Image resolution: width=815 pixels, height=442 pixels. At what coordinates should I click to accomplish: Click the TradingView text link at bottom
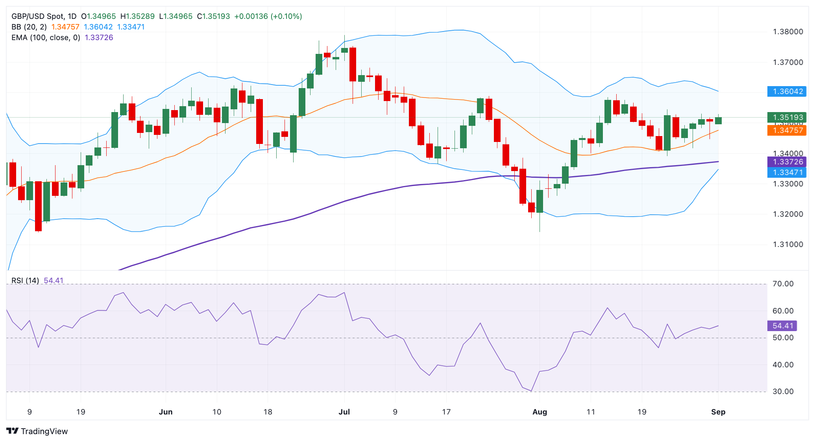click(45, 431)
